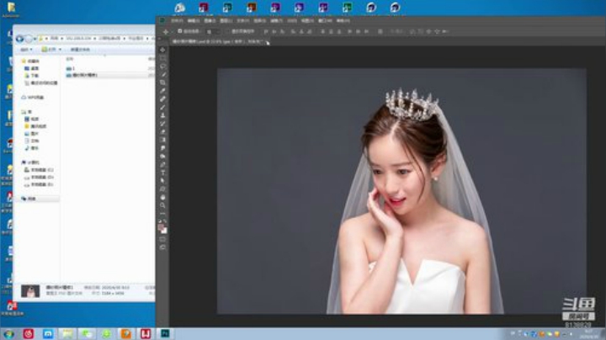
Task: Click Open button in Explorer toolbar
Action: click(x=49, y=50)
